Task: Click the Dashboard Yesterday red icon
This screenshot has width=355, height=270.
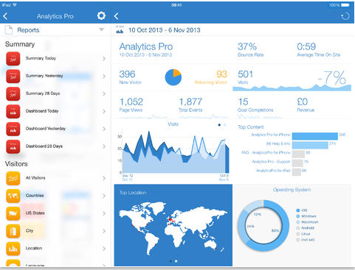Action: point(13,129)
